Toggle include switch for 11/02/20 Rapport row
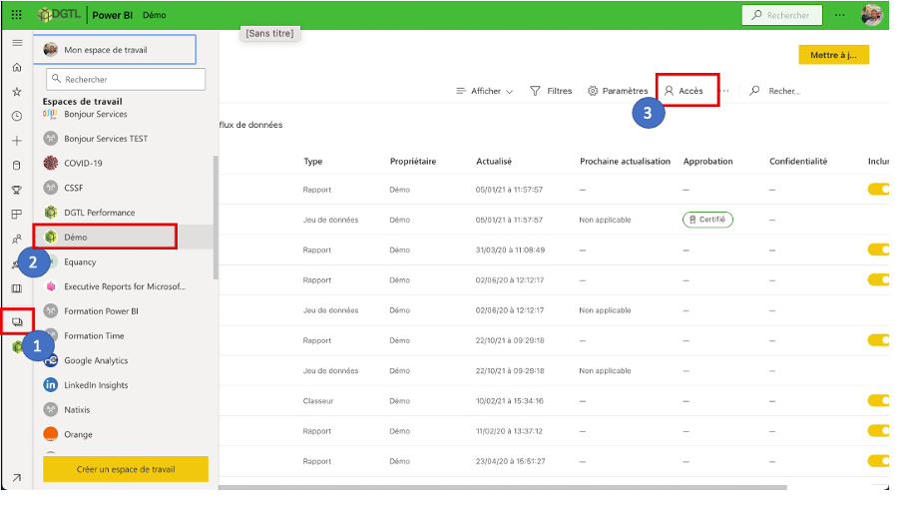906x505 pixels. [x=878, y=430]
